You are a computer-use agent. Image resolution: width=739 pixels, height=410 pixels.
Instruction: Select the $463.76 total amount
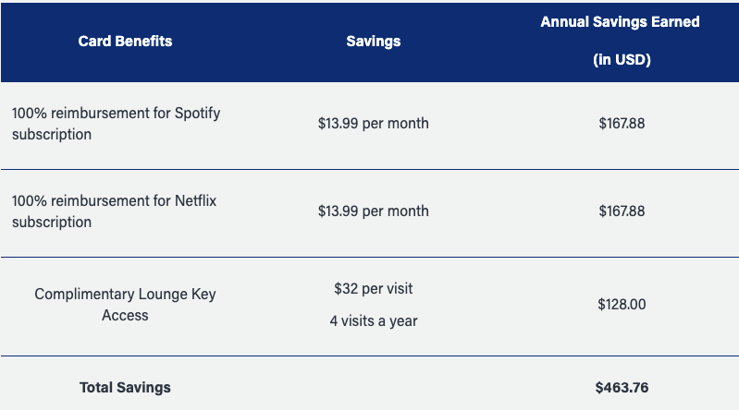622,387
